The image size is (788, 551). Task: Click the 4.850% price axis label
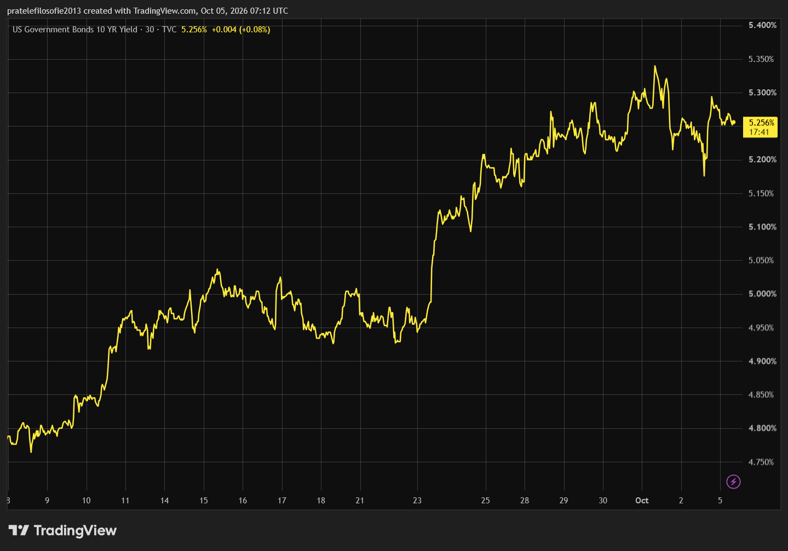tap(762, 394)
